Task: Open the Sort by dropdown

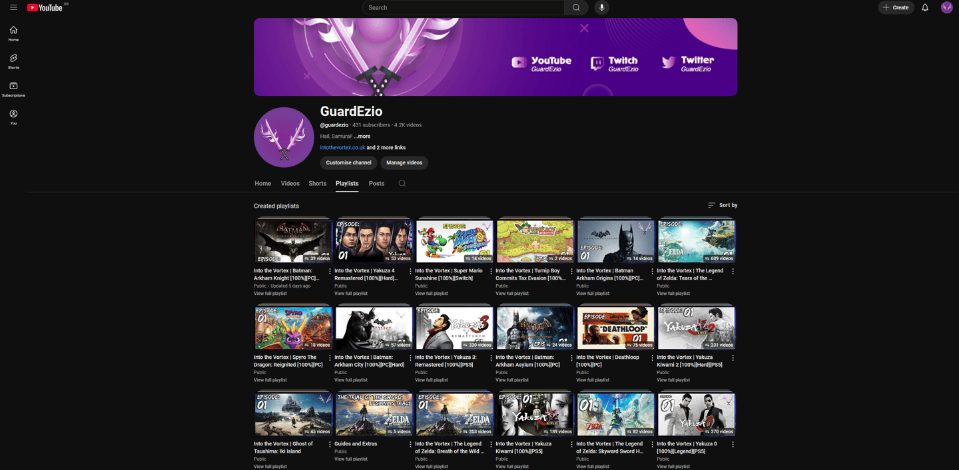Action: pos(723,205)
